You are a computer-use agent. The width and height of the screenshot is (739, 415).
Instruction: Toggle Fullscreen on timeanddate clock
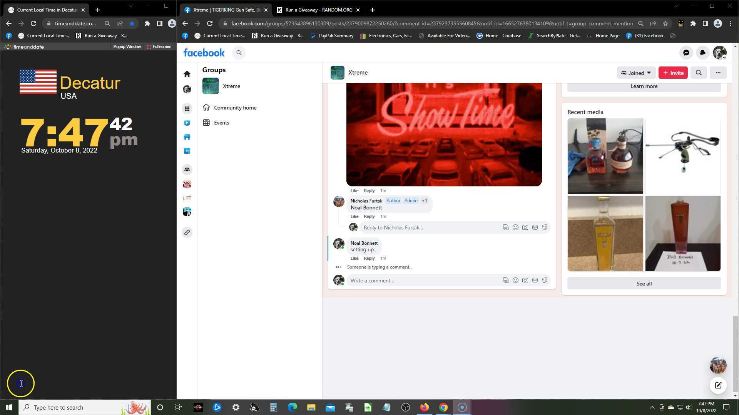click(x=159, y=46)
